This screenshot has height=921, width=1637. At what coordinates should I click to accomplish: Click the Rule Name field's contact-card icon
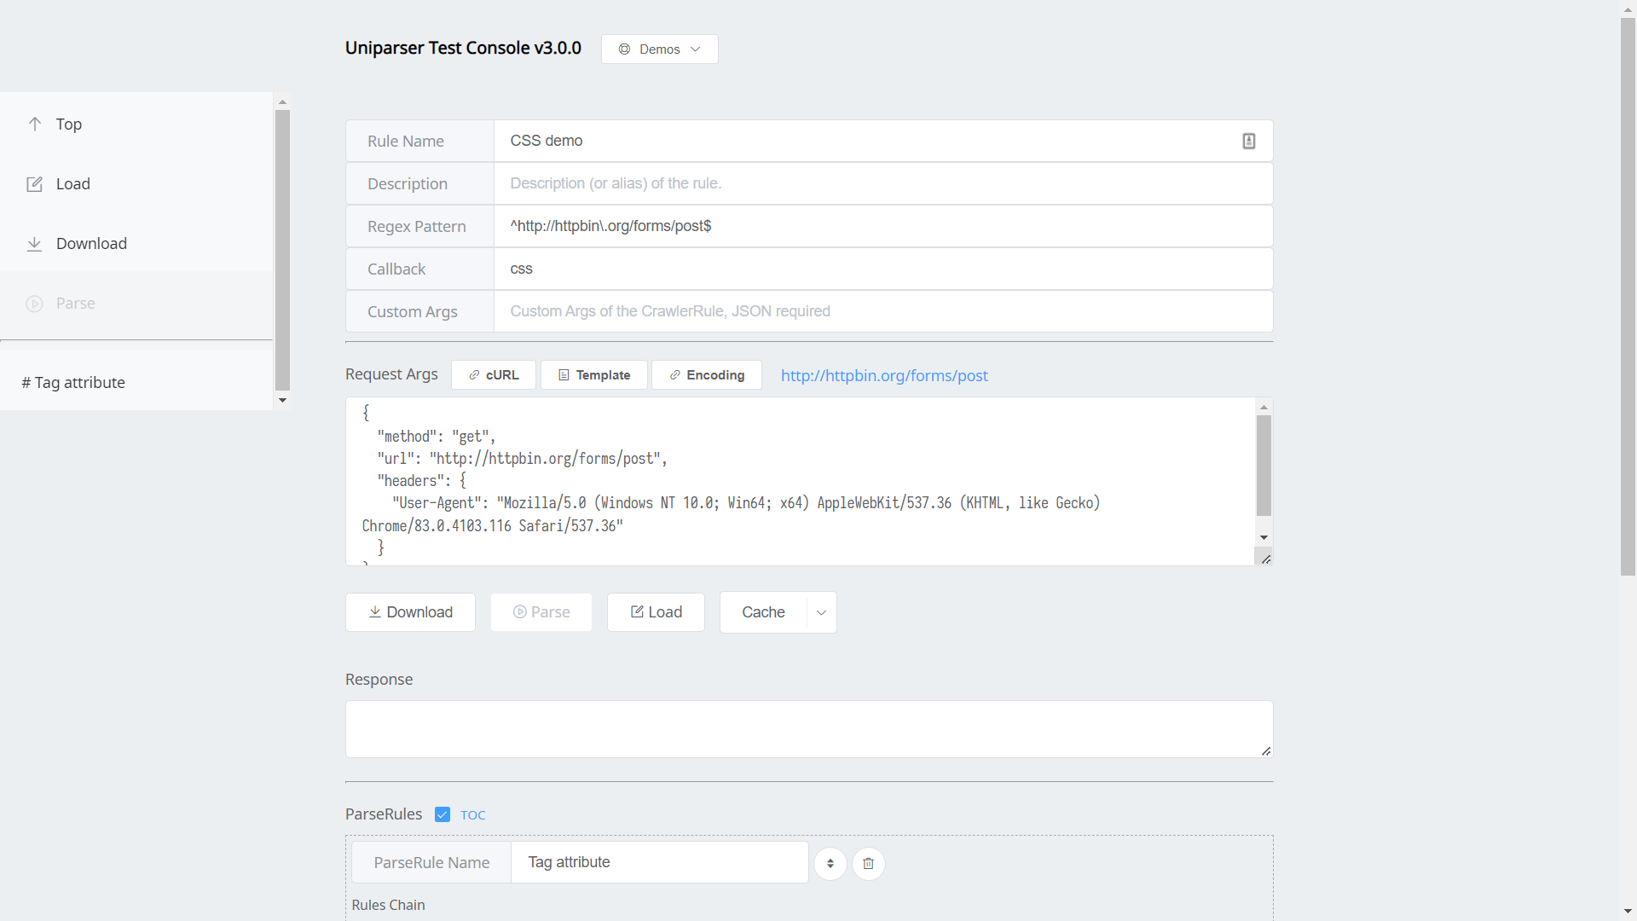click(1248, 141)
